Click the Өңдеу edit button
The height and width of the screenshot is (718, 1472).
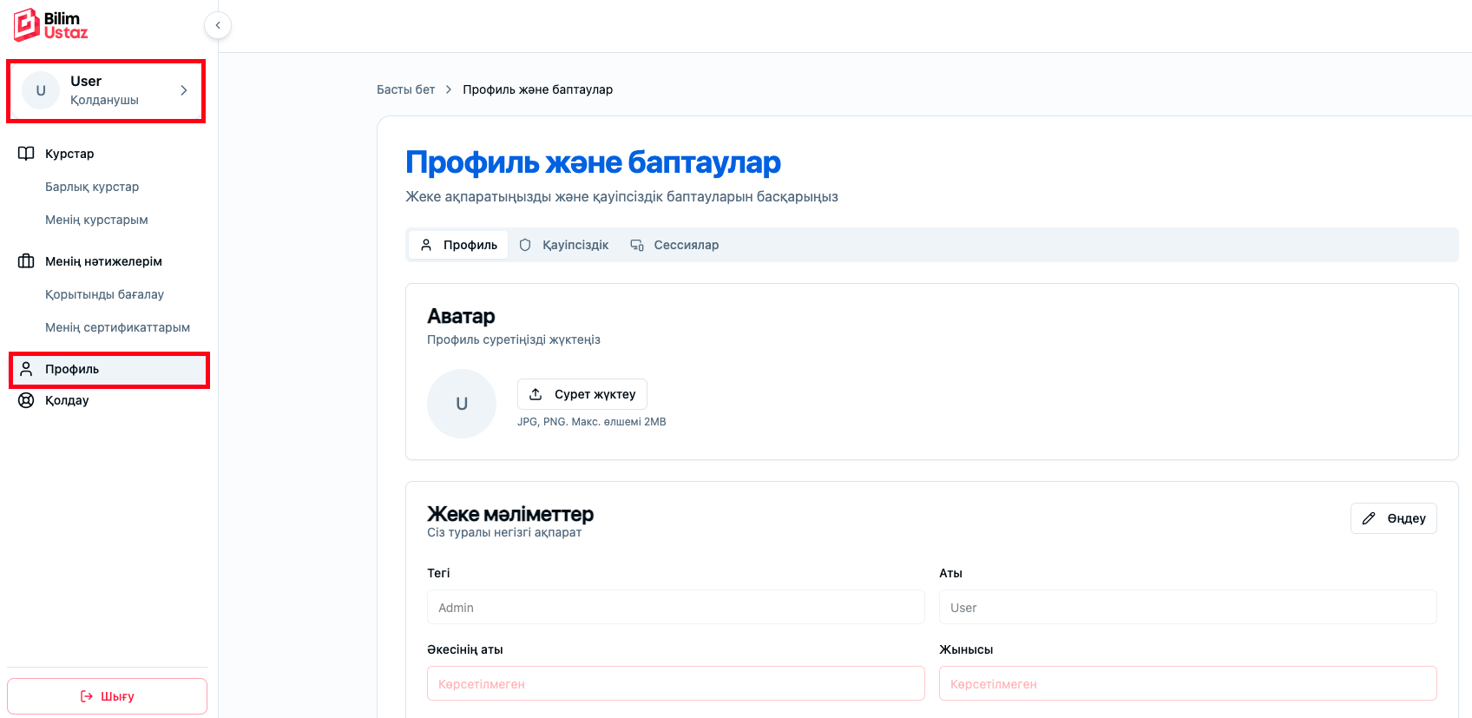point(1394,518)
